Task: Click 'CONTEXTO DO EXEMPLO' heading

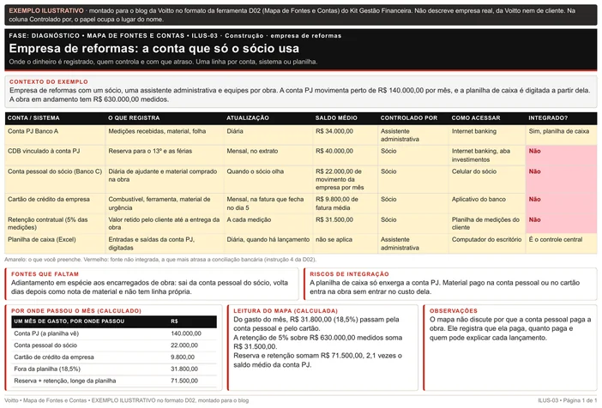Action: [x=49, y=81]
